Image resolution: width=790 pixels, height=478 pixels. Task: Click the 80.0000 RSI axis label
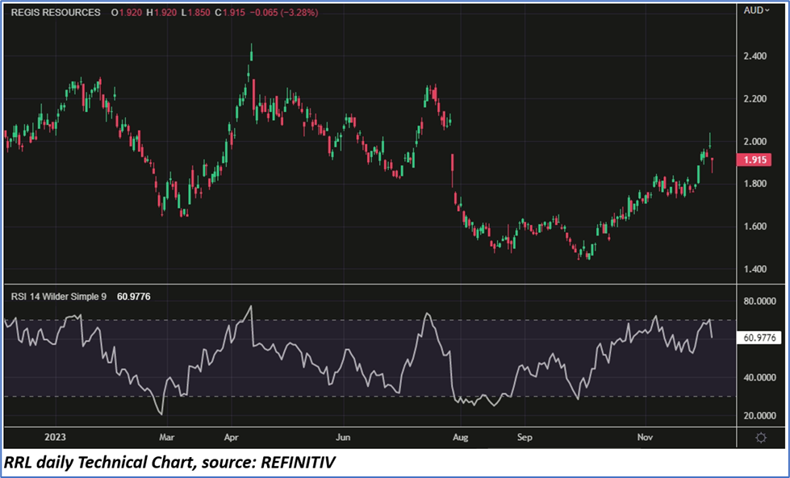pos(760,301)
